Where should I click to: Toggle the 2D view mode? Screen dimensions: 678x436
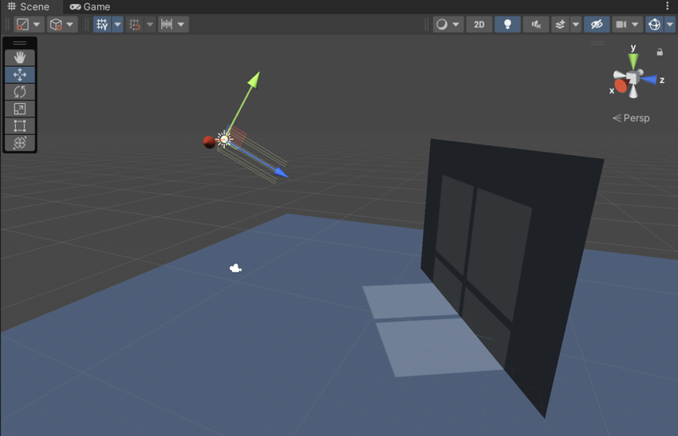click(x=479, y=25)
